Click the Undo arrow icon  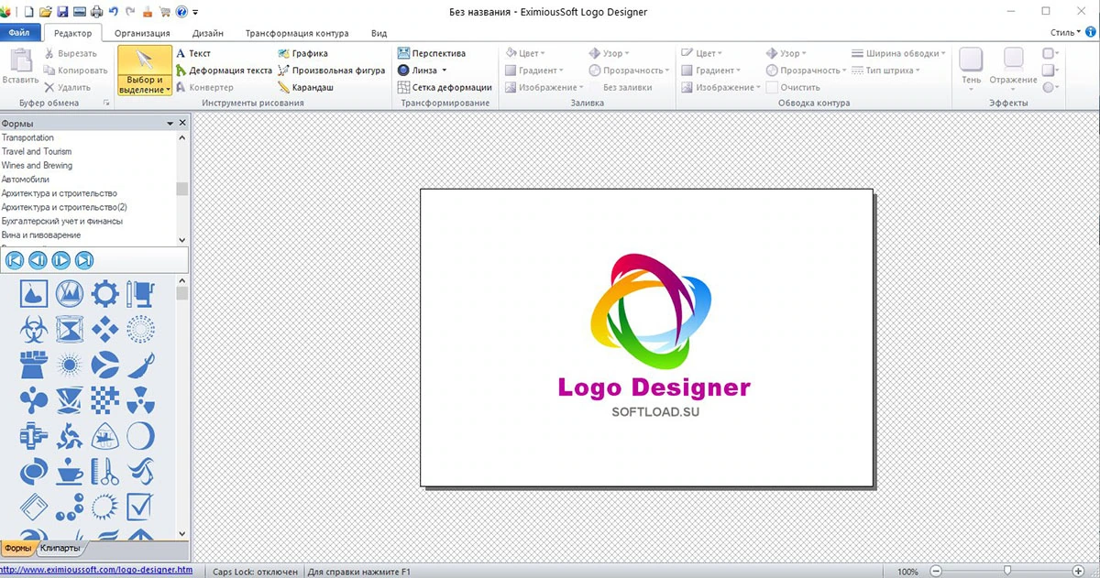(113, 12)
